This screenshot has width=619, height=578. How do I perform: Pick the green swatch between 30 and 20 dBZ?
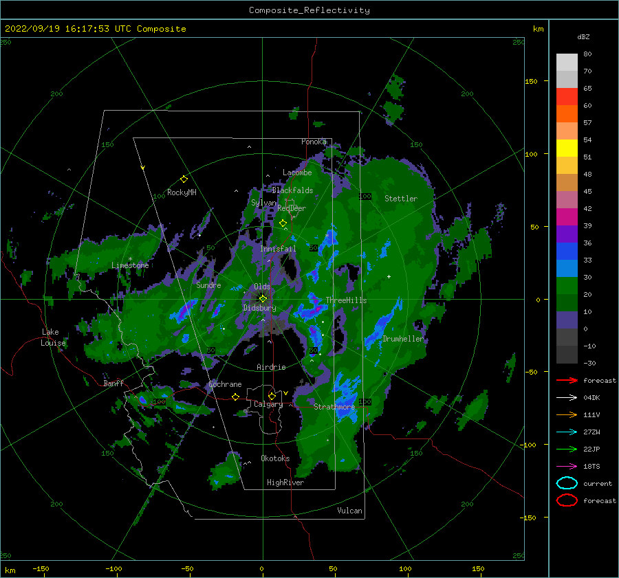point(567,285)
